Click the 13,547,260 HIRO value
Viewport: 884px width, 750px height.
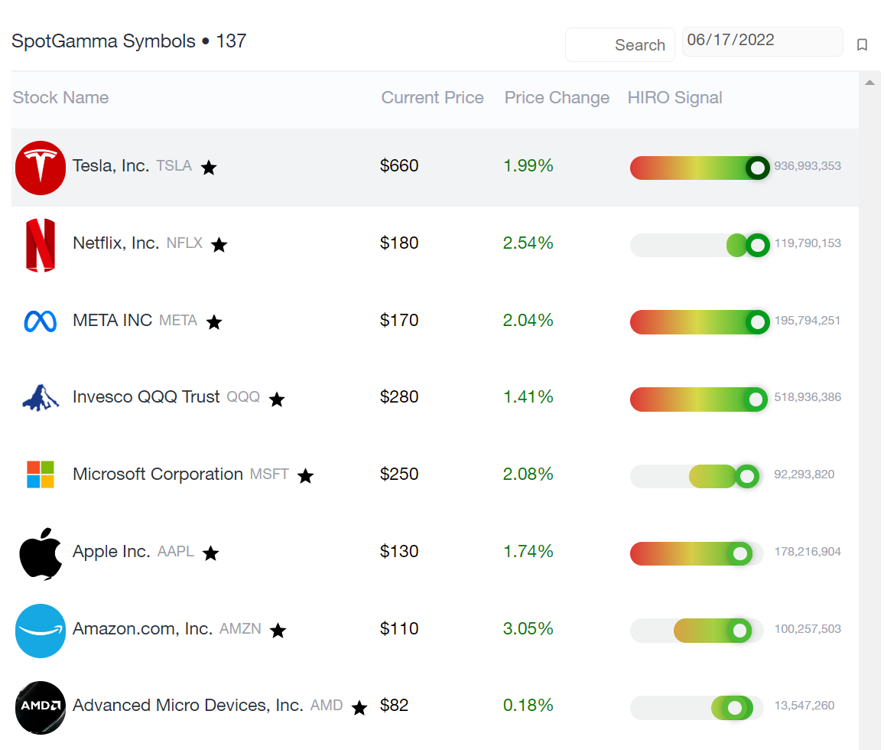[x=804, y=706]
